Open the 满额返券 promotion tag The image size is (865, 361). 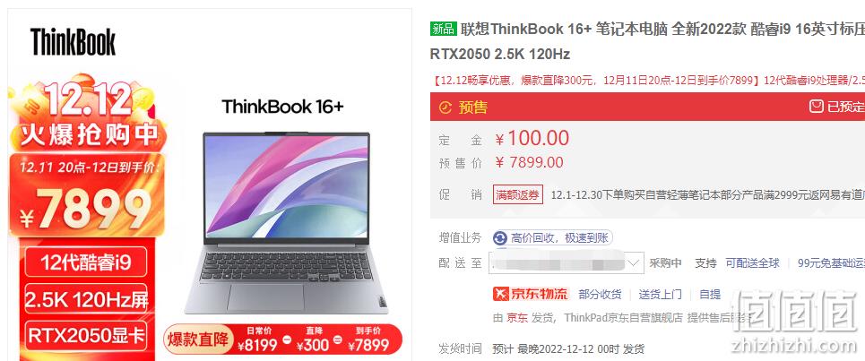click(x=517, y=194)
